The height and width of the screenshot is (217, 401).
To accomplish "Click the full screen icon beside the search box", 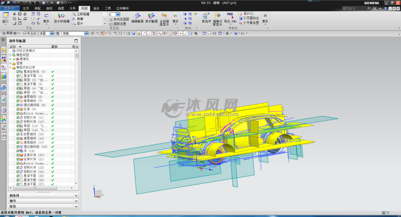I will (x=375, y=8).
